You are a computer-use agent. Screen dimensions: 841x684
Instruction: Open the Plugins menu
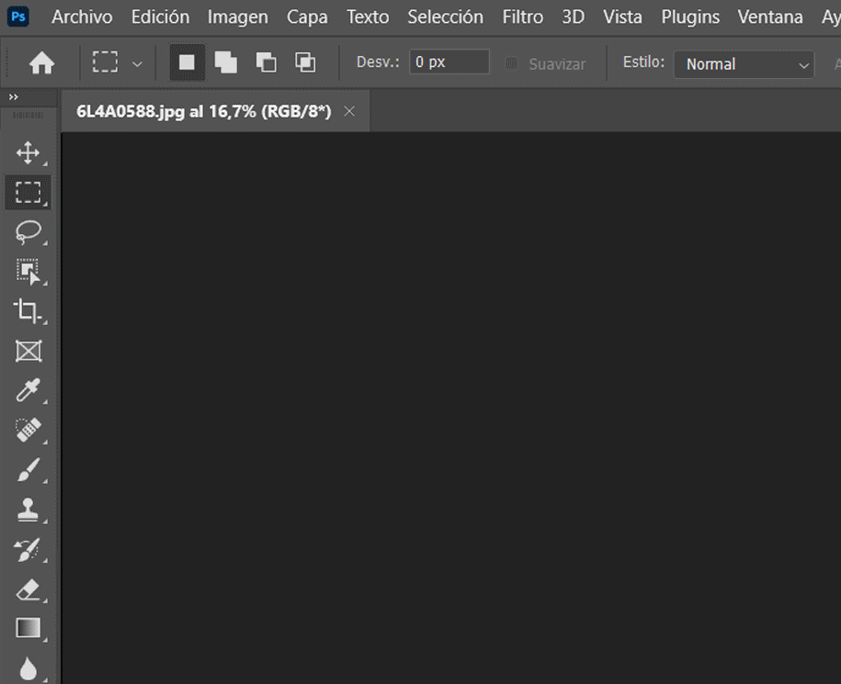pyautogui.click(x=690, y=17)
